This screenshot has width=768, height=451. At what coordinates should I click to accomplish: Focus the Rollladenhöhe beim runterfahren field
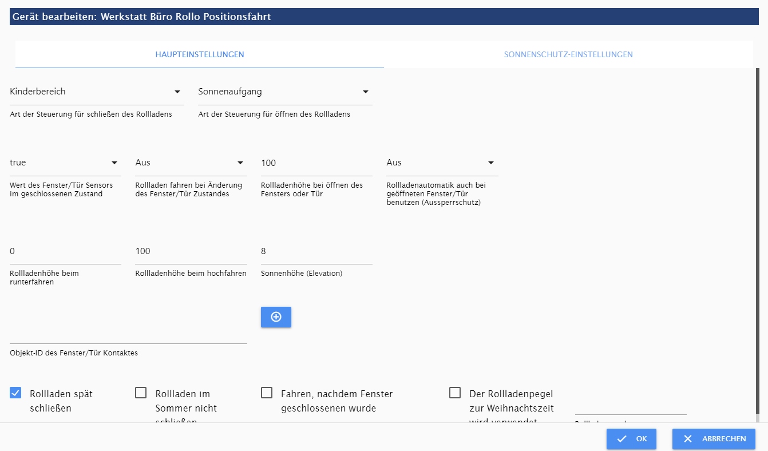click(x=65, y=252)
